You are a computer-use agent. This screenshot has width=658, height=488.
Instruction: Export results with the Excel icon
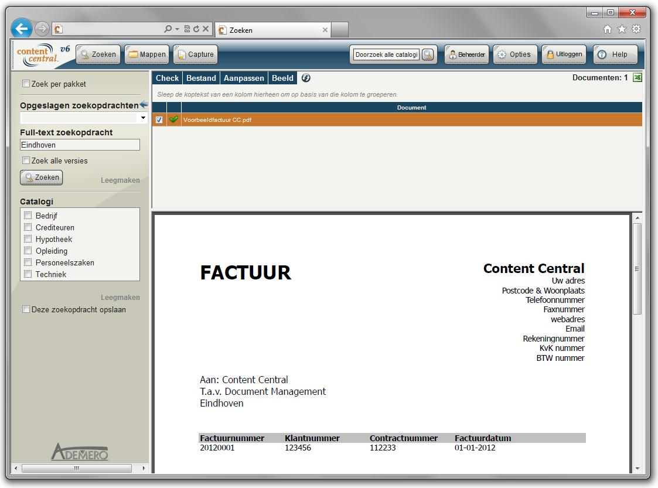[637, 78]
